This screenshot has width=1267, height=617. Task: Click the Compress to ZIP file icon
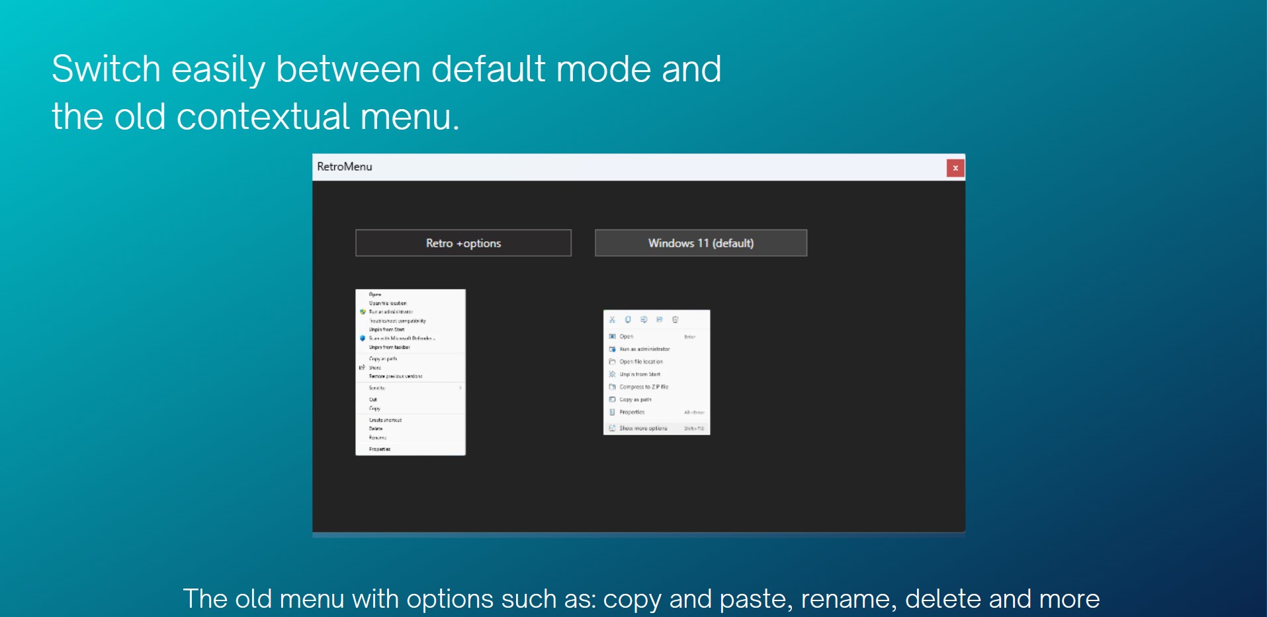point(612,387)
